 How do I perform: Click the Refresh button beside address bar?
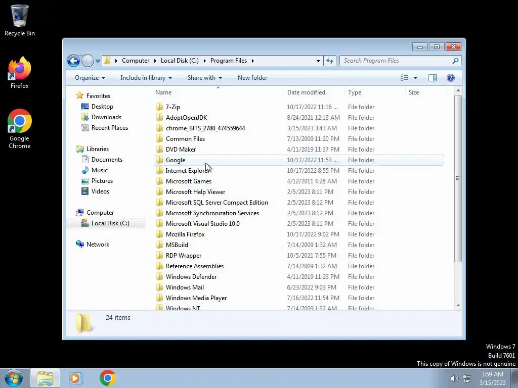point(330,61)
